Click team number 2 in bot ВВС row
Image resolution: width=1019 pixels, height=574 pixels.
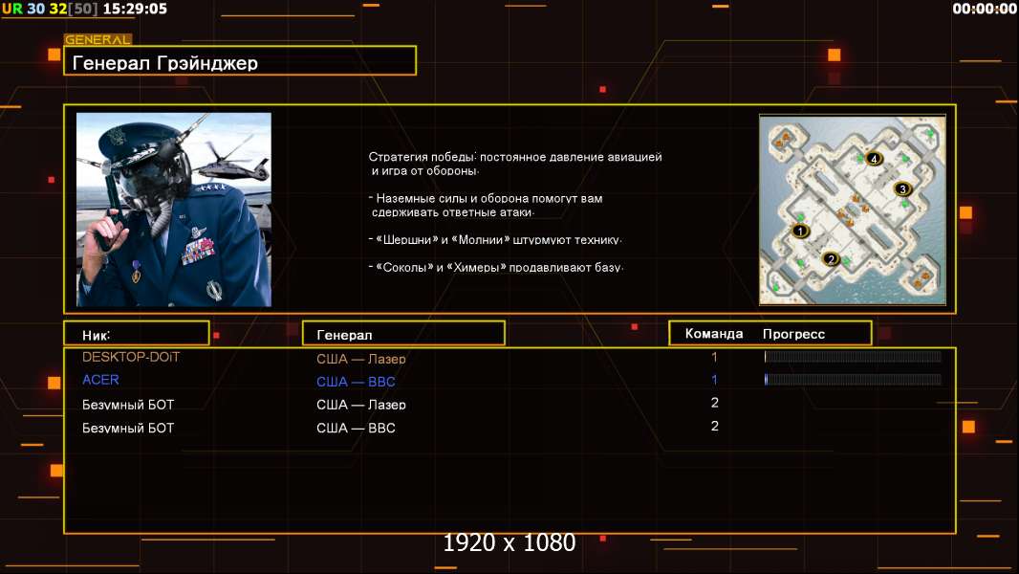tap(714, 426)
